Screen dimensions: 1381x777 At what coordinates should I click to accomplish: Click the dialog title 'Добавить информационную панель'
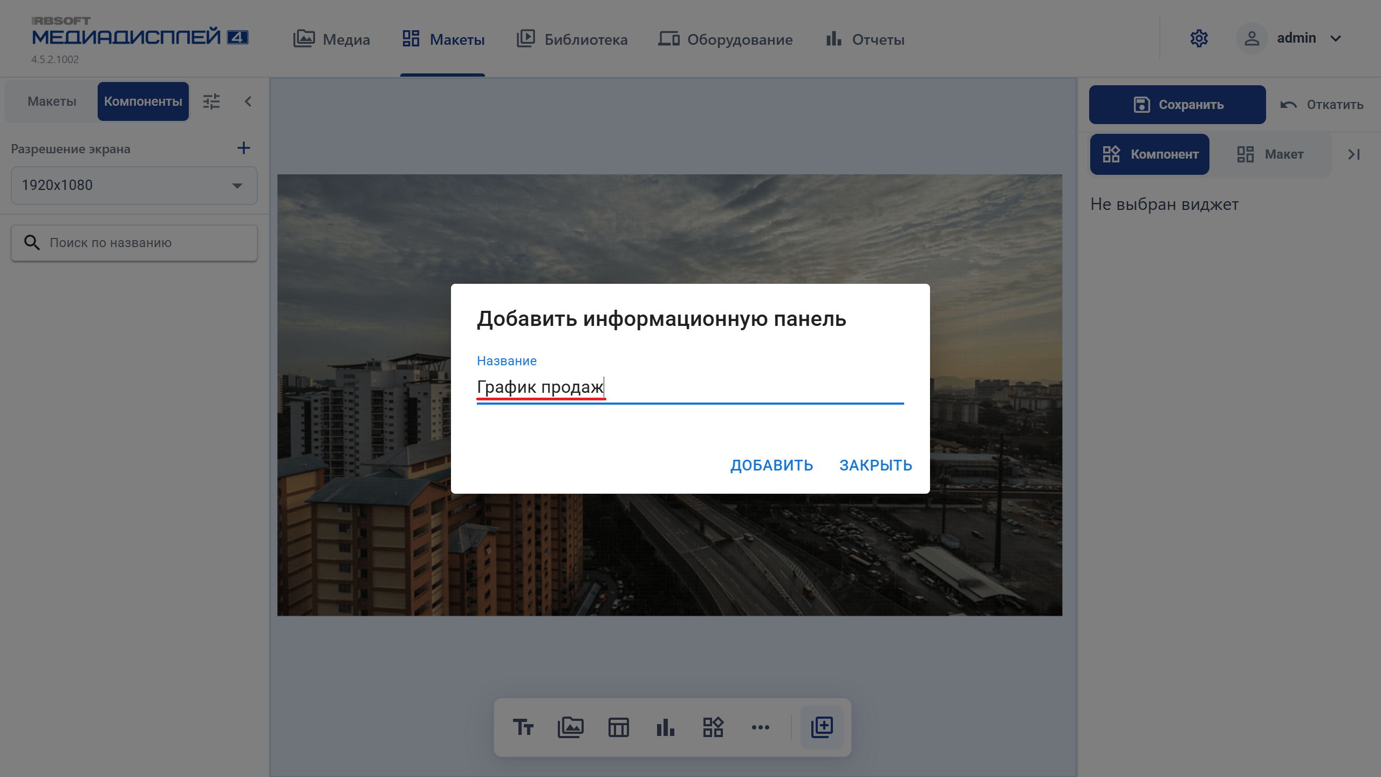pyautogui.click(x=661, y=319)
